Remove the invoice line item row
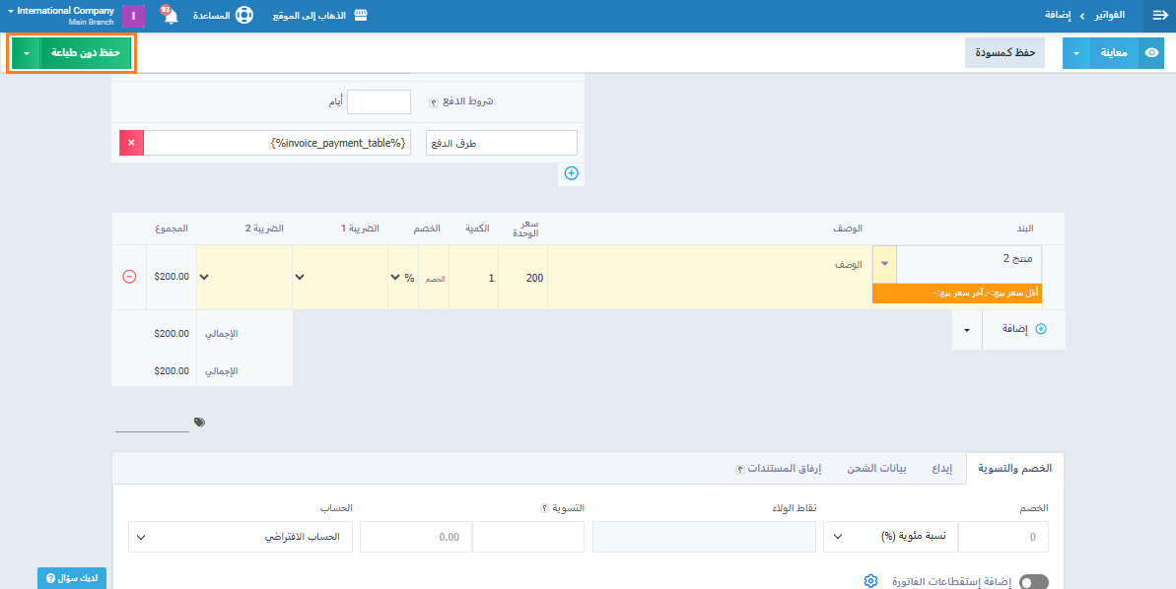The image size is (1176, 589). tap(129, 277)
